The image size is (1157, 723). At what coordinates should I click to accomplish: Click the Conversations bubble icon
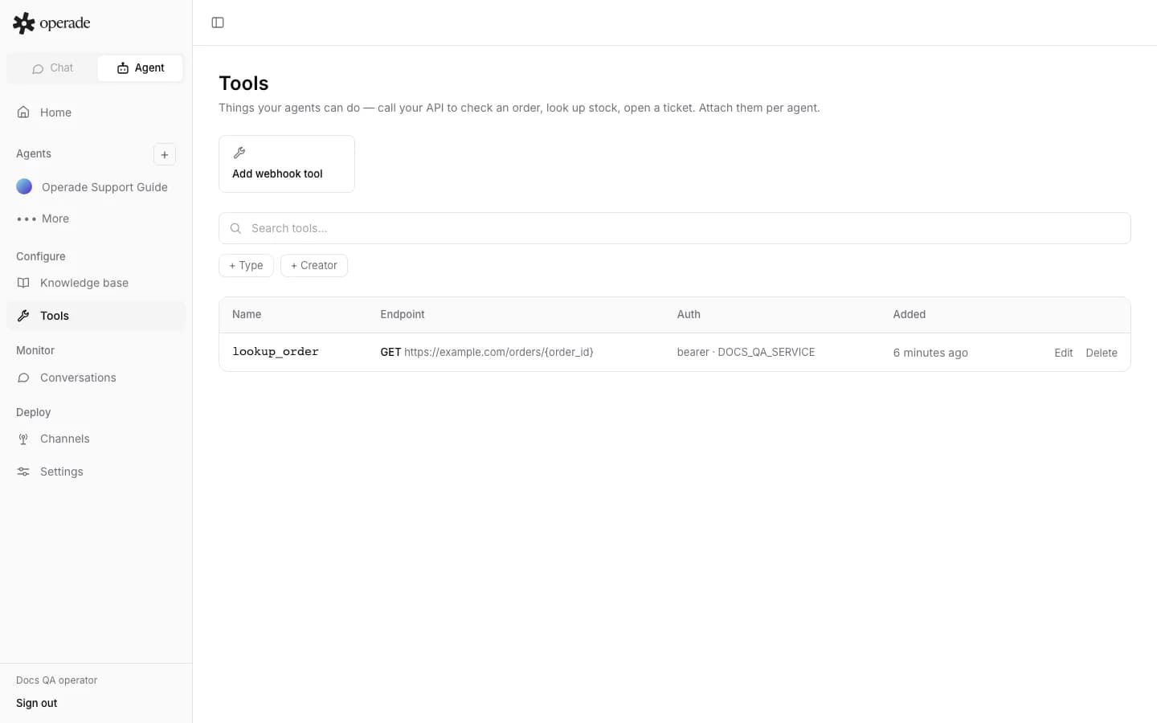23,378
